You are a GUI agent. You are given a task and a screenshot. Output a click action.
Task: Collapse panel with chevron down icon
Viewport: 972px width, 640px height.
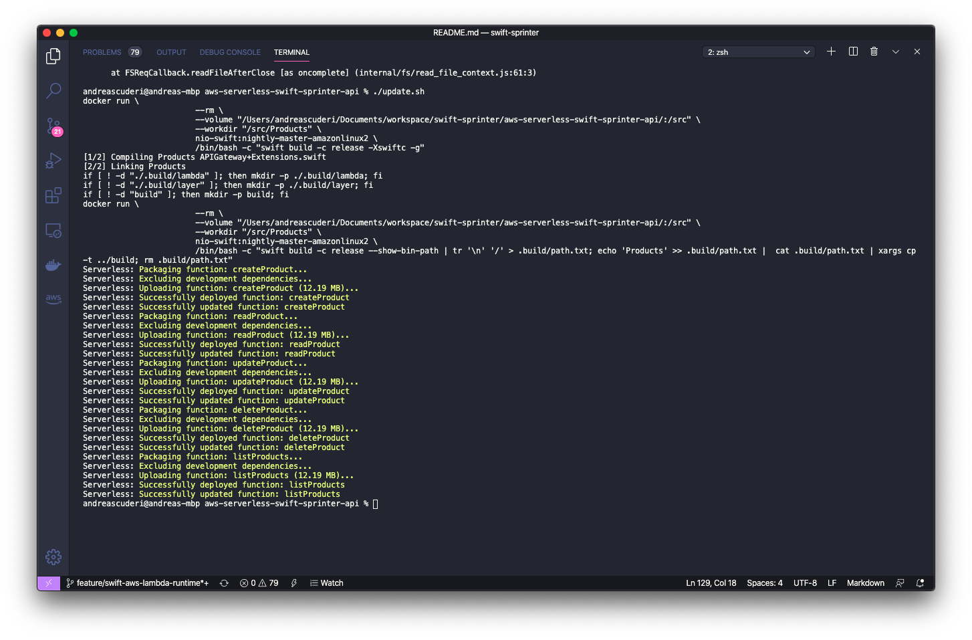pos(896,51)
